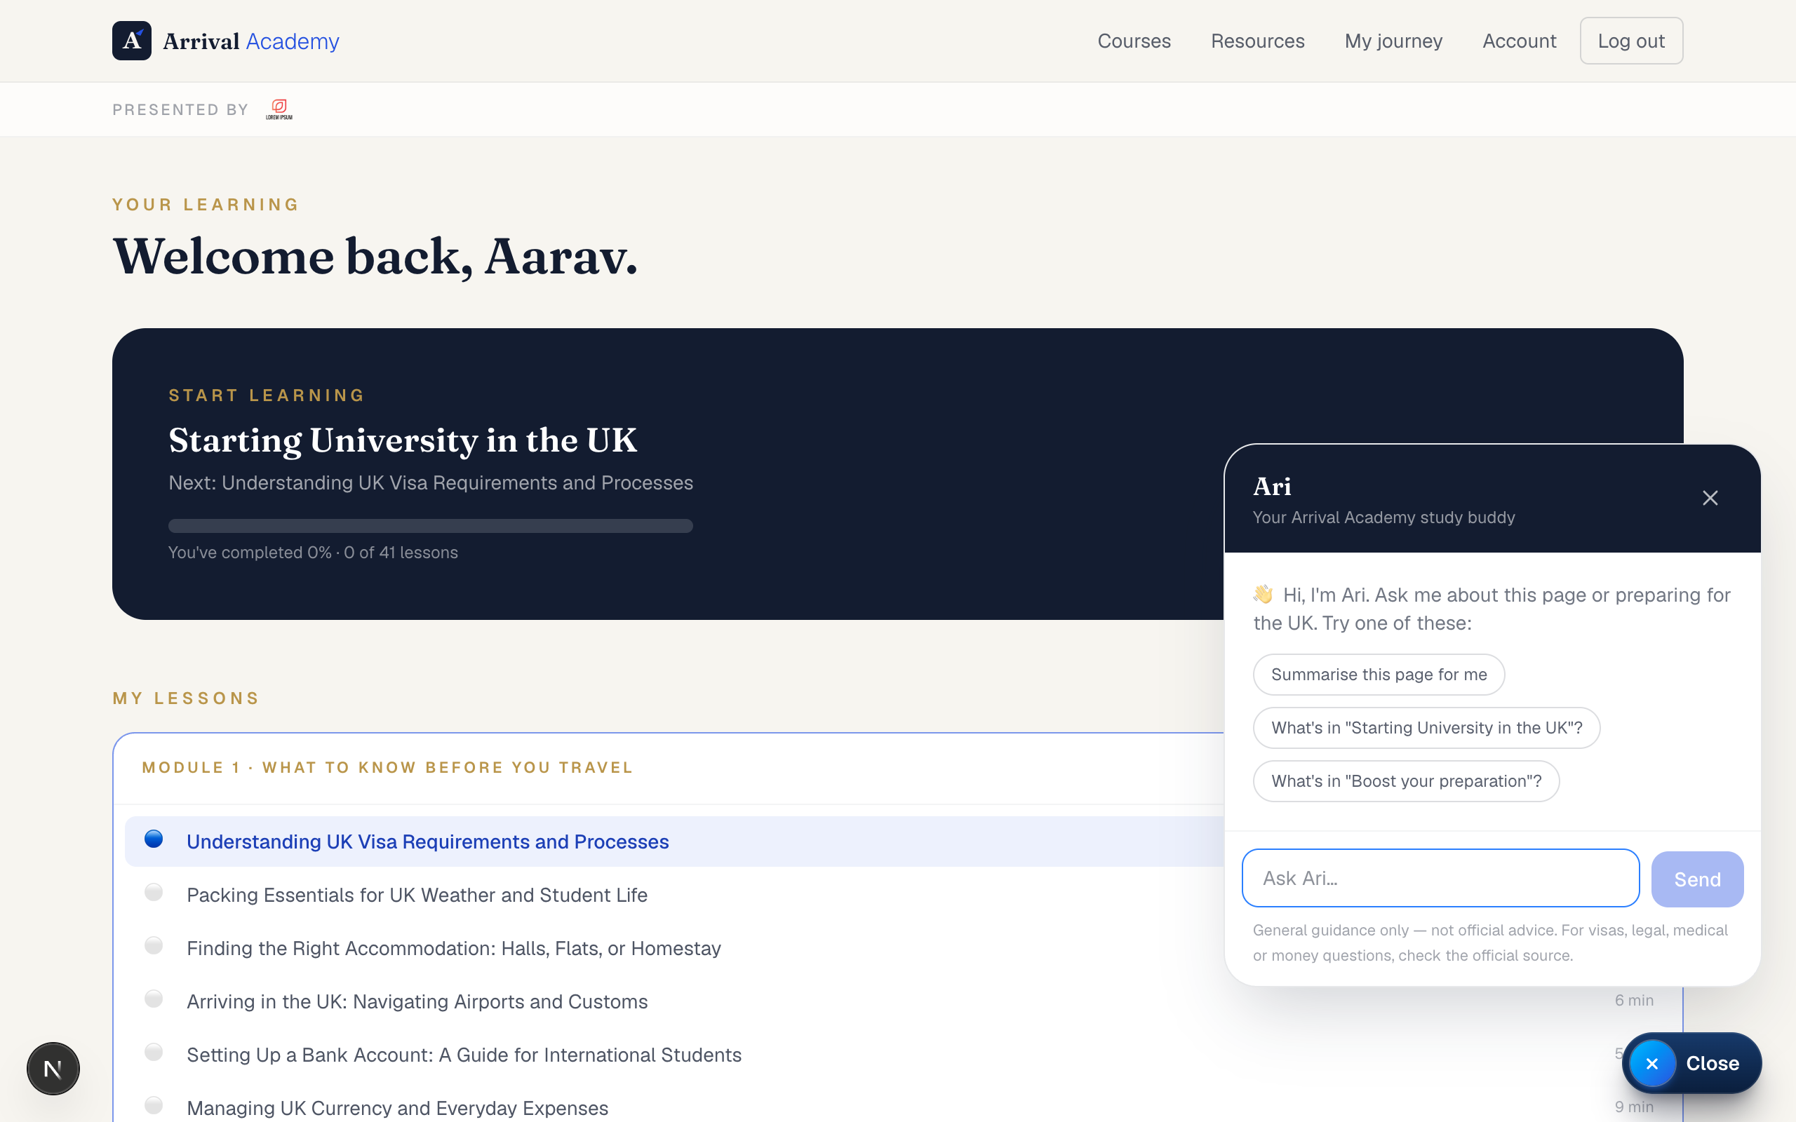Click the Next: Understanding UK Visa Requirements text
1796x1122 pixels.
pos(431,483)
